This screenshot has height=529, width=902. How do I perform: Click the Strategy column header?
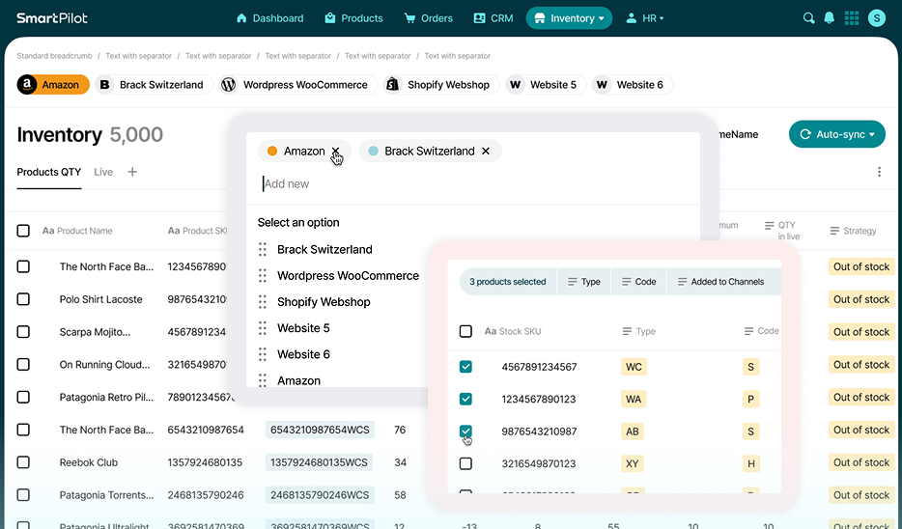pos(853,231)
